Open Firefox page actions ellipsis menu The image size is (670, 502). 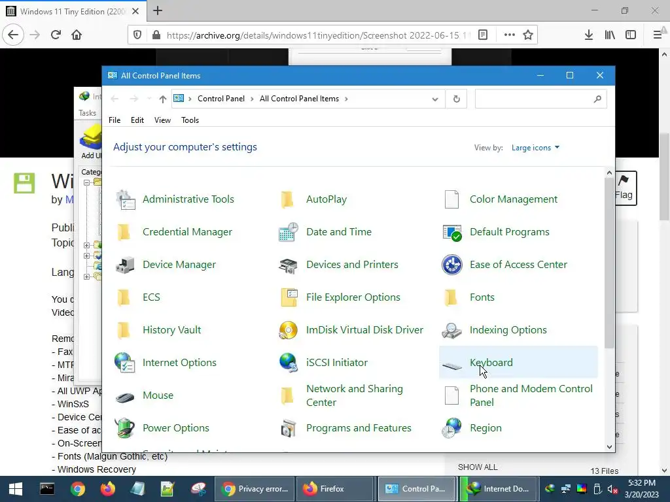tap(509, 35)
